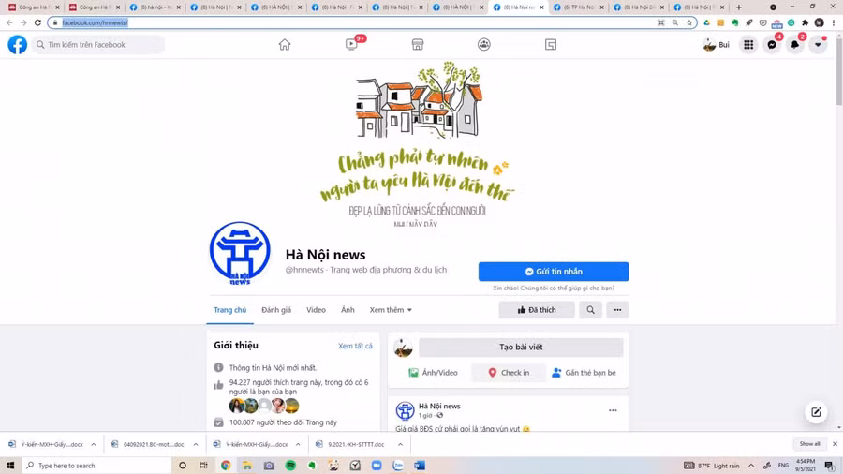
Task: Reload the page with the refresh icon
Action: click(37, 22)
